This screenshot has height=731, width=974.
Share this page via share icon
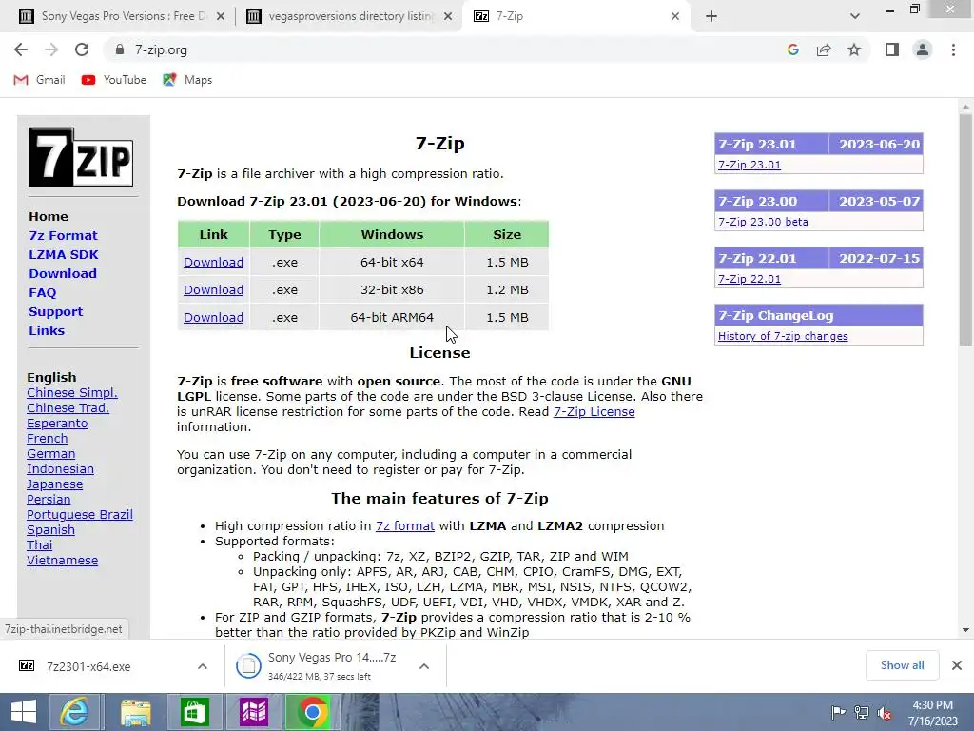coord(824,49)
